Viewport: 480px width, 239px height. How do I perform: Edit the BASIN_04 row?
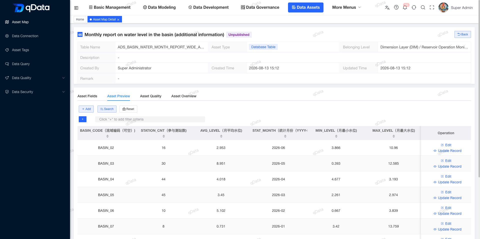pyautogui.click(x=446, y=176)
